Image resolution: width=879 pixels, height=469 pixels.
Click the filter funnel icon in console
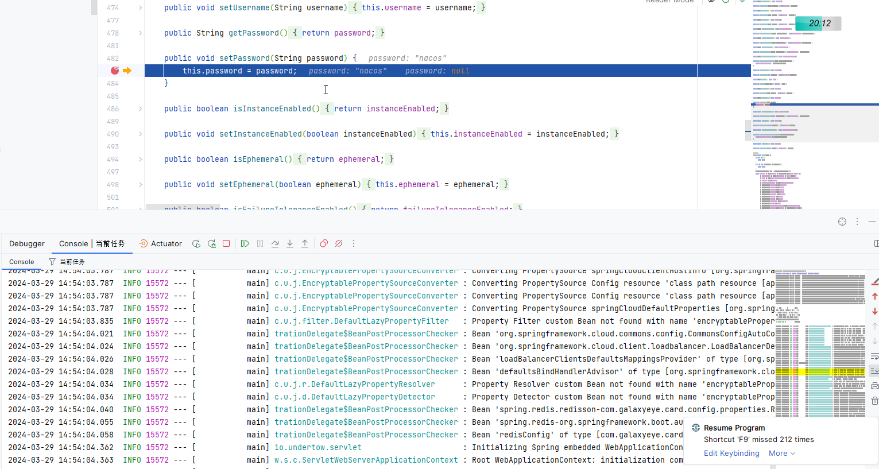coord(52,262)
